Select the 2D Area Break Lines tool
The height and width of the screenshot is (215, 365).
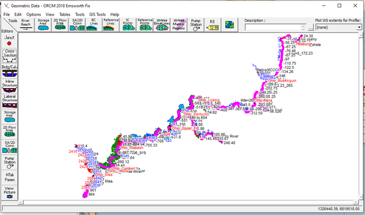pyautogui.click(x=162, y=25)
